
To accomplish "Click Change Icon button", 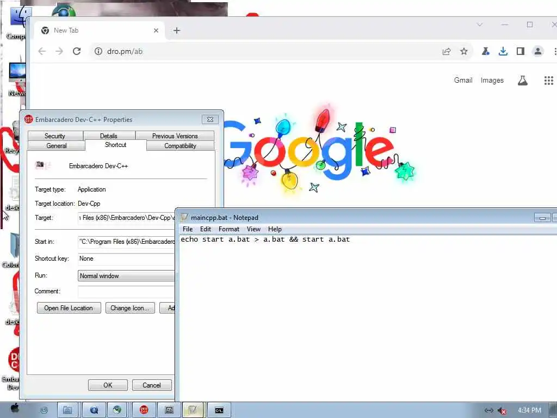I will point(130,308).
